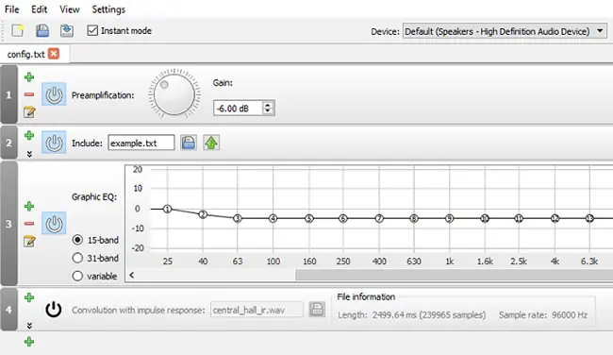
Task: Open the View menu
Action: [70, 9]
